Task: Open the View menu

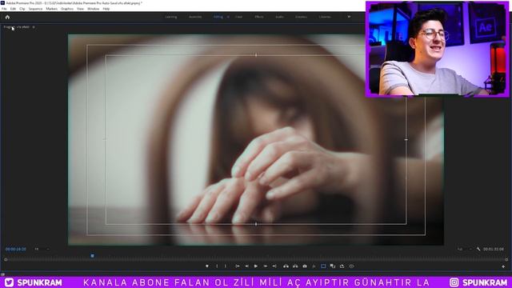Action: pyautogui.click(x=80, y=9)
